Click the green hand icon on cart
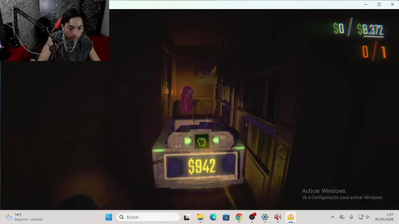399x224 pixels. click(202, 142)
